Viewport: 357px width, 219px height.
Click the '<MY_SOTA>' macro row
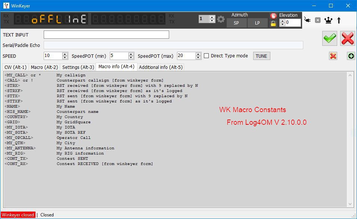pos(45,133)
